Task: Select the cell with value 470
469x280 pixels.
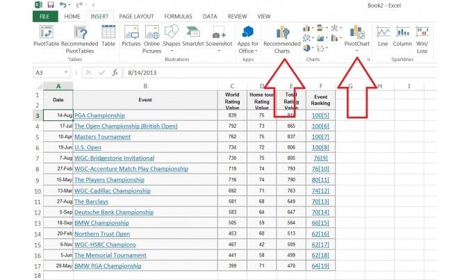Action: (291, 265)
